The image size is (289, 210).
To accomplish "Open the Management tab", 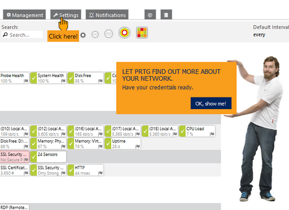I will click(x=24, y=15).
